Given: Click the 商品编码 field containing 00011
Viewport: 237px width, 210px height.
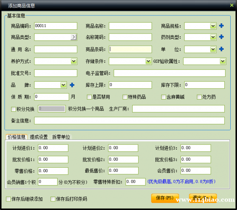Looking at the screenshot, I should pos(56,26).
